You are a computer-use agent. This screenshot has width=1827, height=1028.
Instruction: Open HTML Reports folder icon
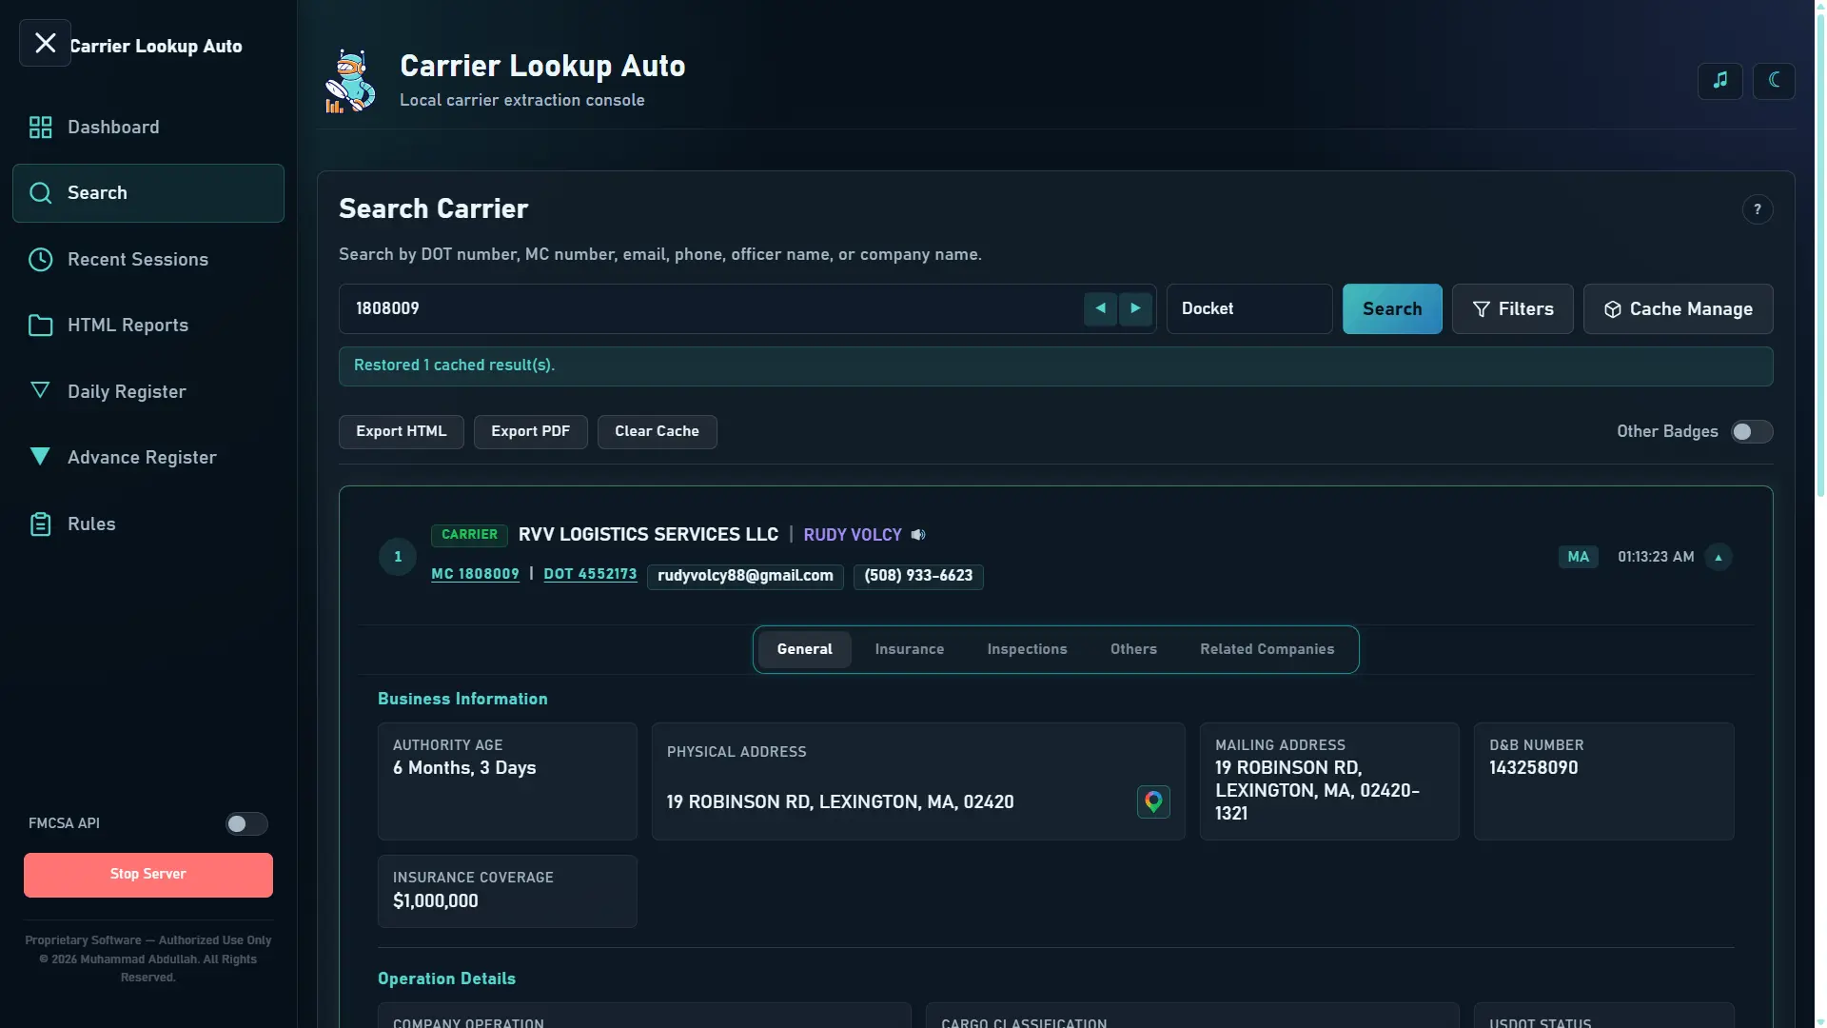pyautogui.click(x=40, y=326)
